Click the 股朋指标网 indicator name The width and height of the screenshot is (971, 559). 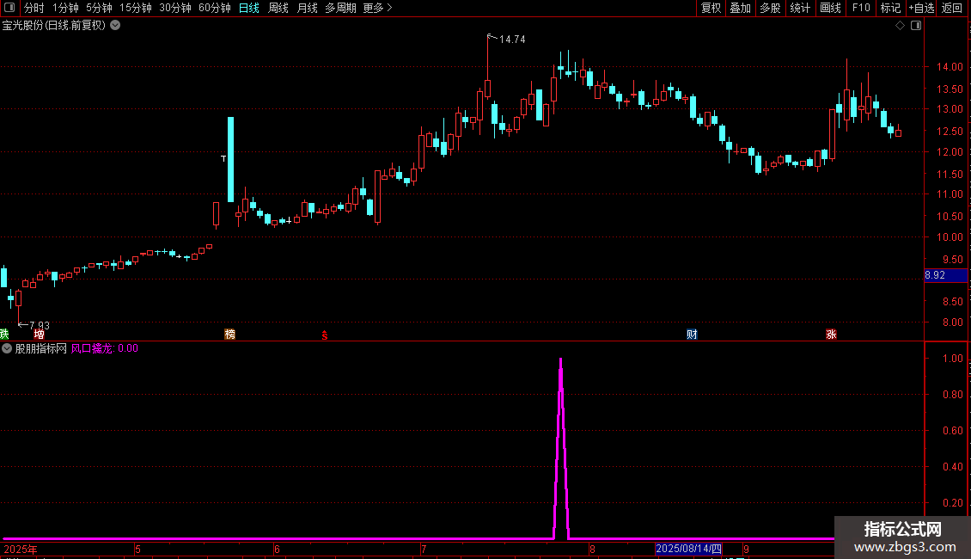tap(41, 349)
